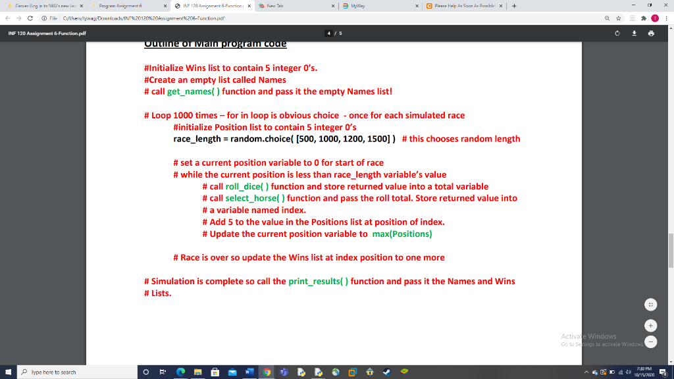Launch Microsoft Edge from taskbar
The height and width of the screenshot is (379, 674).
tap(180, 372)
